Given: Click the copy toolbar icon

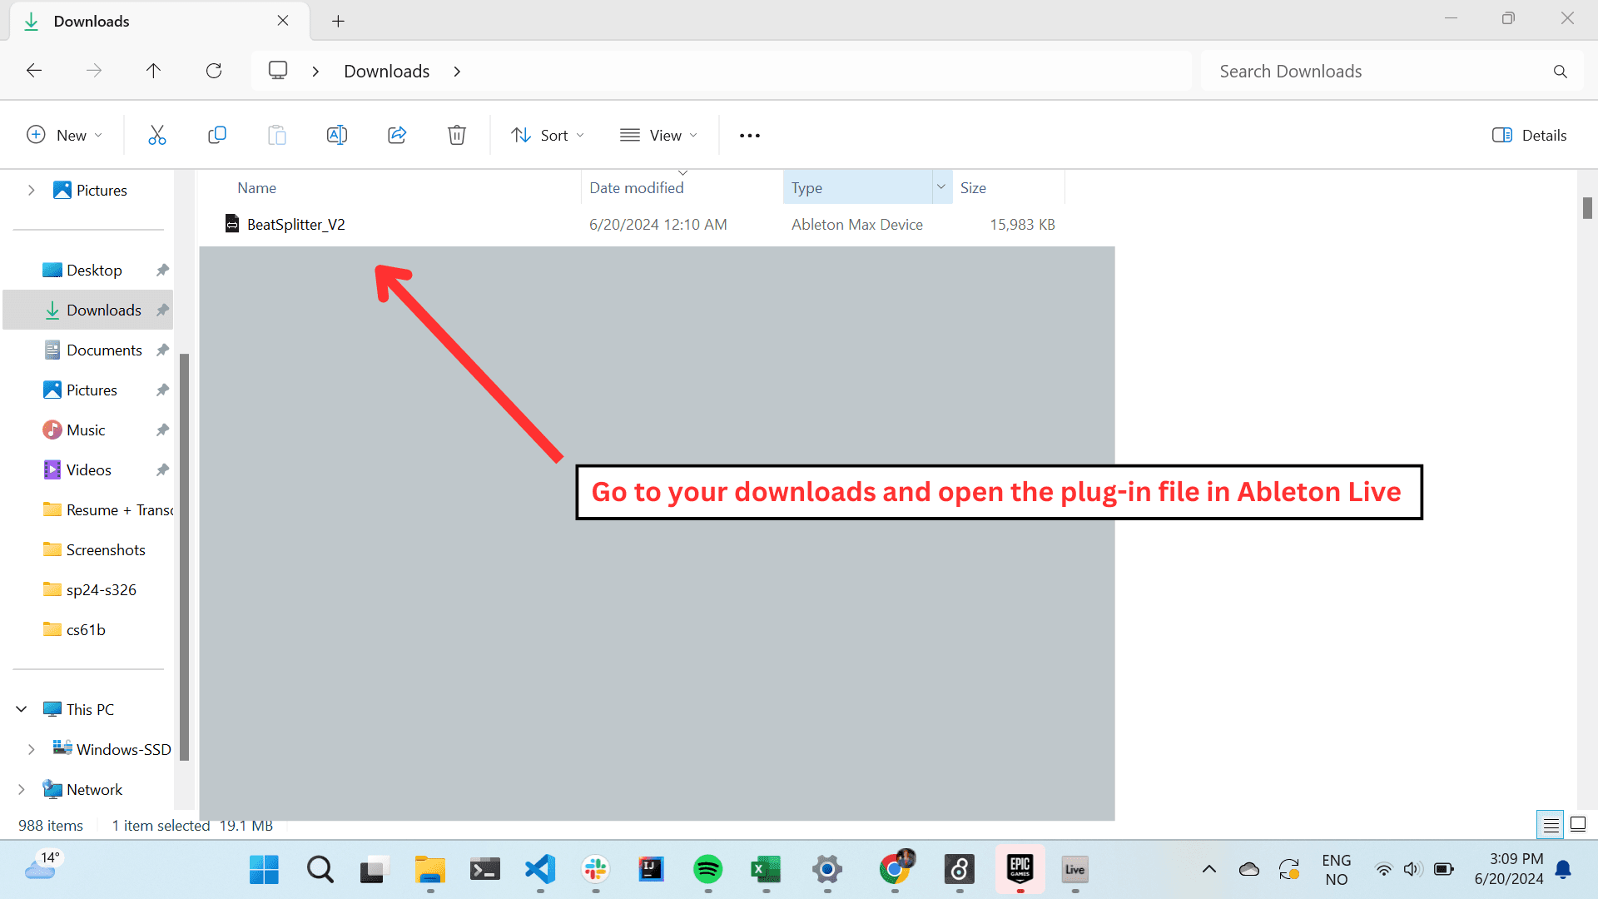Looking at the screenshot, I should coord(216,134).
